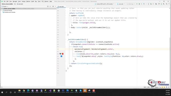
Task: Click lib in the breadcrumb bar
Action: (x=15, y=4)
